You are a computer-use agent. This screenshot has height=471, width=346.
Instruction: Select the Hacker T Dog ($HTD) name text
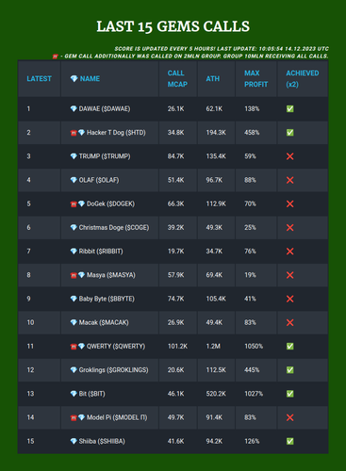pyautogui.click(x=116, y=133)
